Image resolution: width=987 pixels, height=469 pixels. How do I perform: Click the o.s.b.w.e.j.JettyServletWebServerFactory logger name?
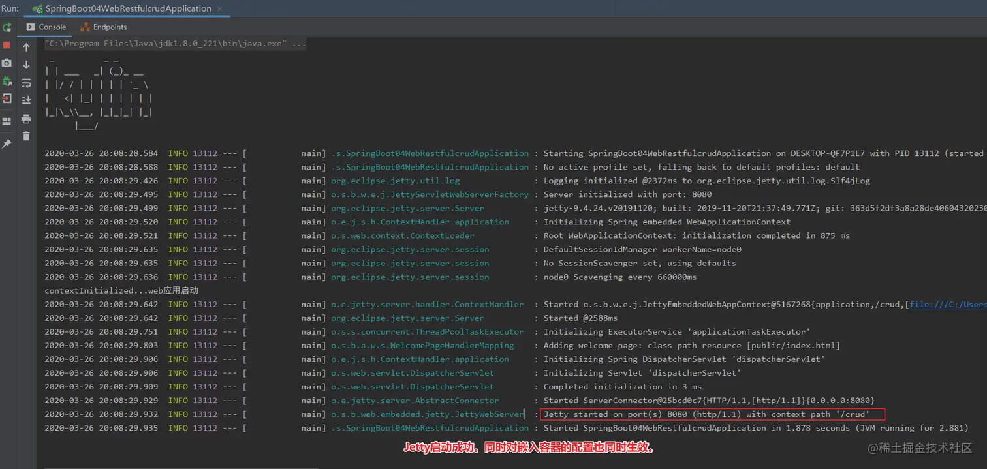click(430, 194)
